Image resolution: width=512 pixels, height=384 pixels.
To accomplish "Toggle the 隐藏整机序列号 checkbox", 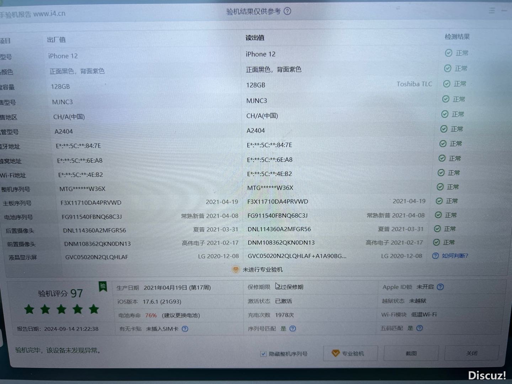I will click(x=263, y=353).
